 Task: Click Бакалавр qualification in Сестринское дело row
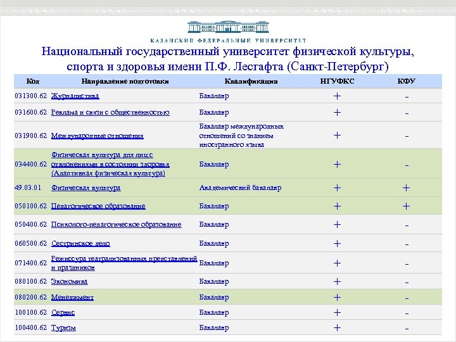click(x=214, y=243)
